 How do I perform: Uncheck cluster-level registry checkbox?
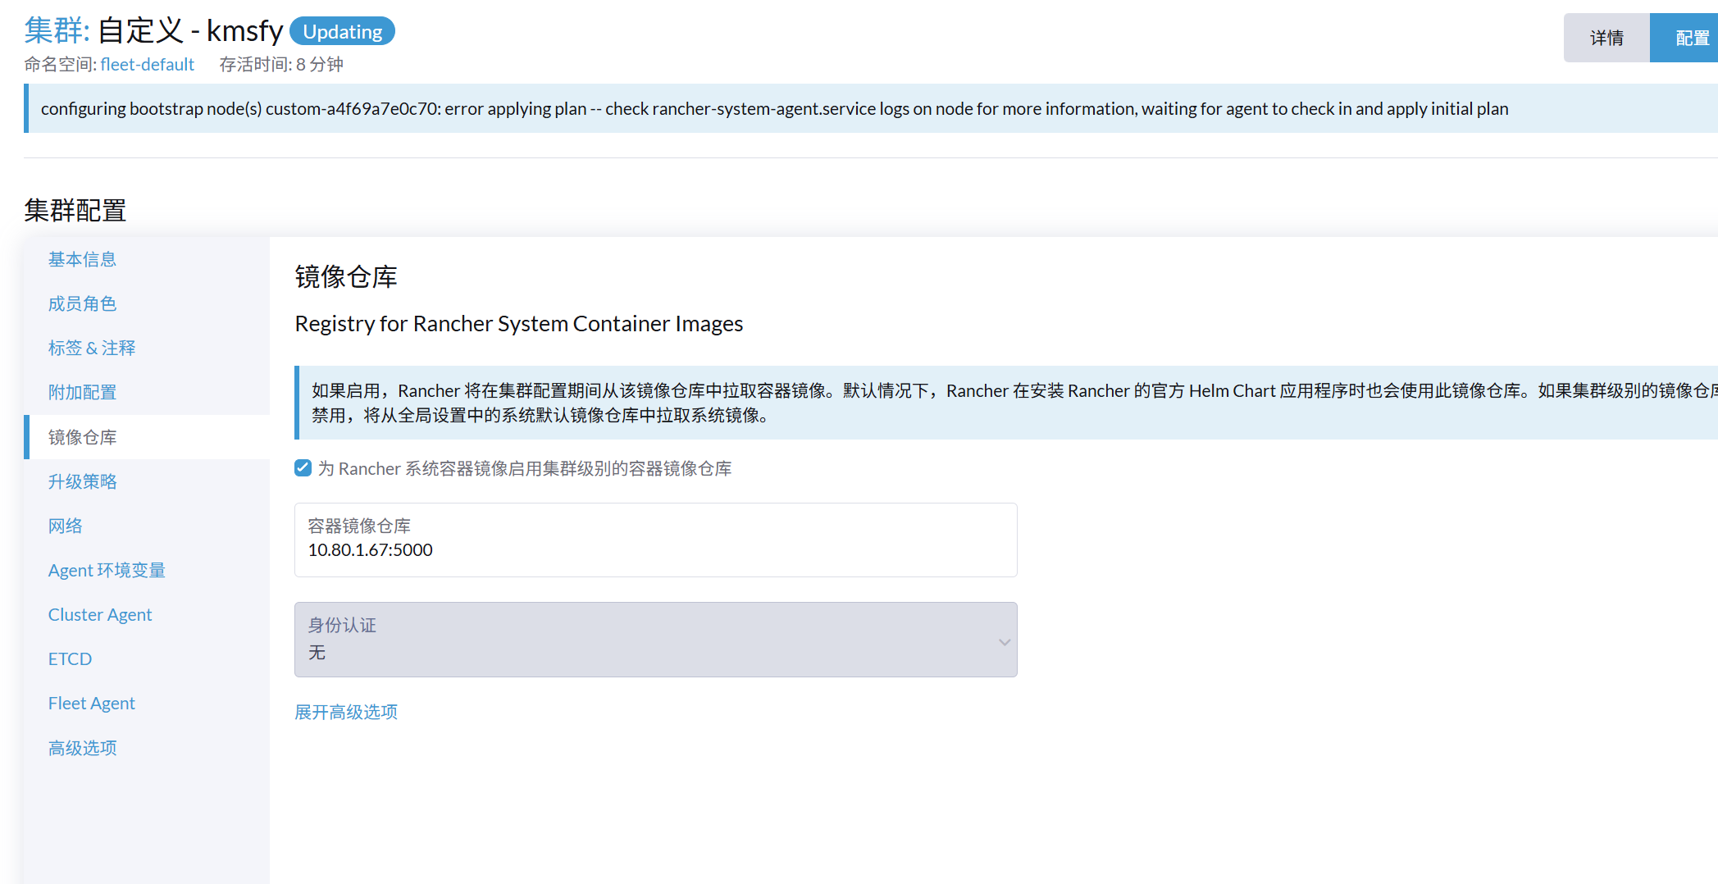coord(303,468)
